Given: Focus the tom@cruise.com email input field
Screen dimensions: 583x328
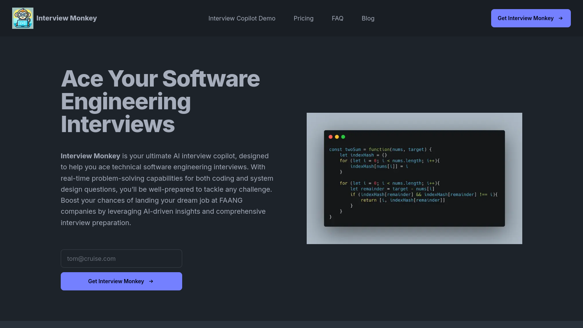Looking at the screenshot, I should coord(121,259).
